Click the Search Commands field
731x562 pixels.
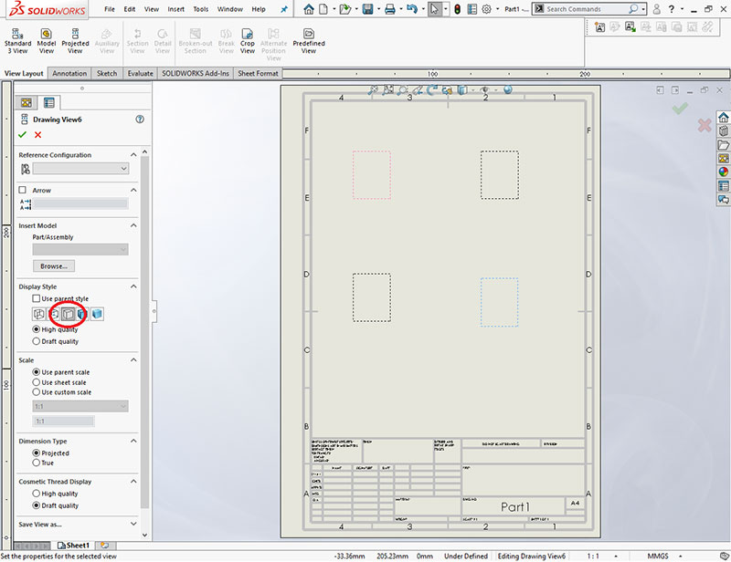(586, 9)
